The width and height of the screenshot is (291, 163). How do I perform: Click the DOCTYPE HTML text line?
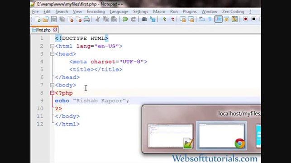81,38
